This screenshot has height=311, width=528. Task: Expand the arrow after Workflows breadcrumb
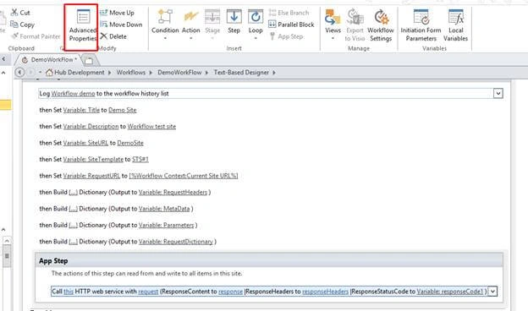(151, 73)
